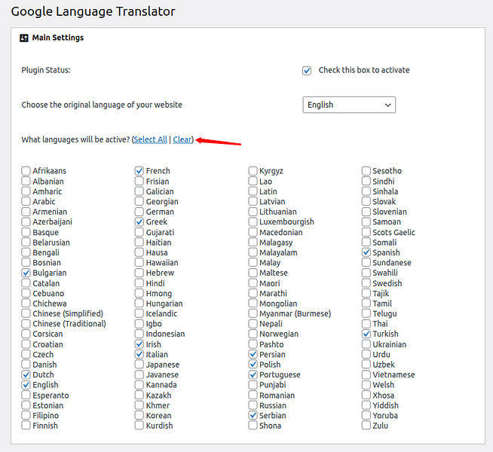Uncheck the Bulgarian checkbox
Viewport: 493px width, 452px height.
[26, 273]
